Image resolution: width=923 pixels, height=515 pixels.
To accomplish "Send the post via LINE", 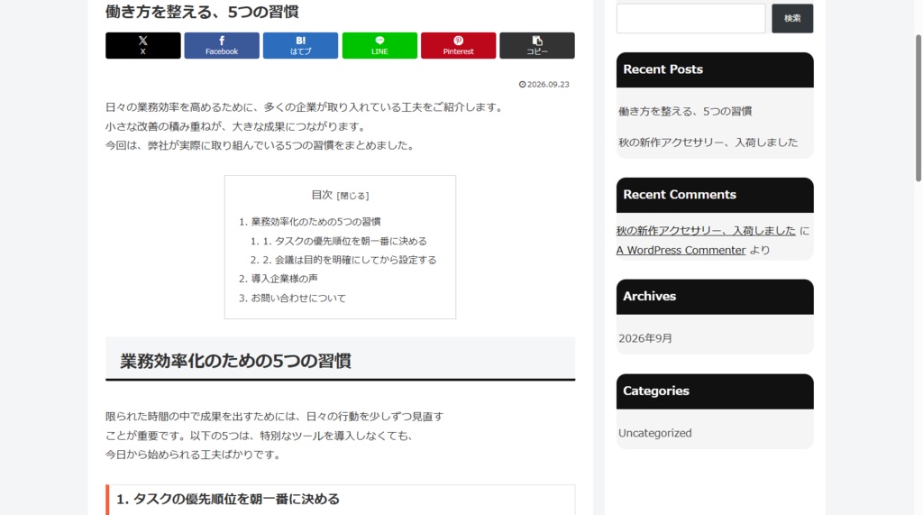I will [379, 45].
